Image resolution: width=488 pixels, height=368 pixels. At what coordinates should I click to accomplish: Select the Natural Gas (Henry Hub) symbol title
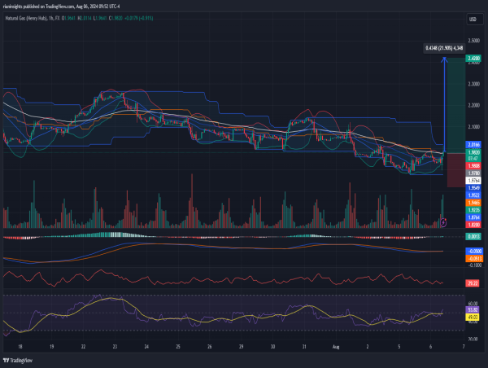(x=26, y=19)
